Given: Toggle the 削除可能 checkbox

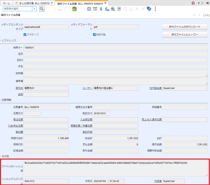Looking at the screenshot, I should [x=94, y=34].
